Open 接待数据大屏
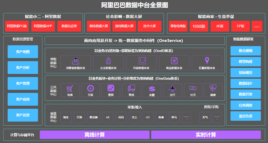 pyautogui.click(x=124, y=26)
